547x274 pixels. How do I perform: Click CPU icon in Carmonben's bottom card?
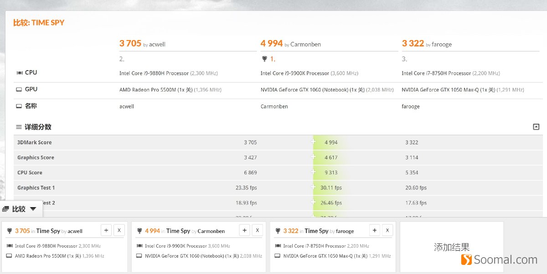pyautogui.click(x=139, y=246)
